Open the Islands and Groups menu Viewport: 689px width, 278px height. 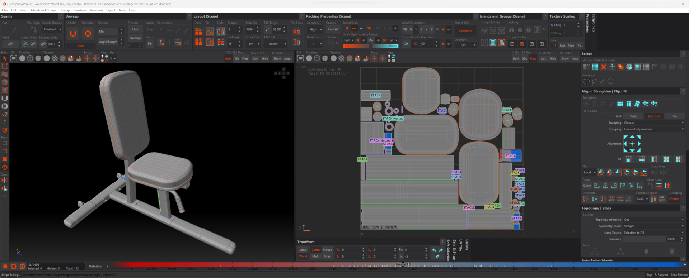[x=43, y=10]
